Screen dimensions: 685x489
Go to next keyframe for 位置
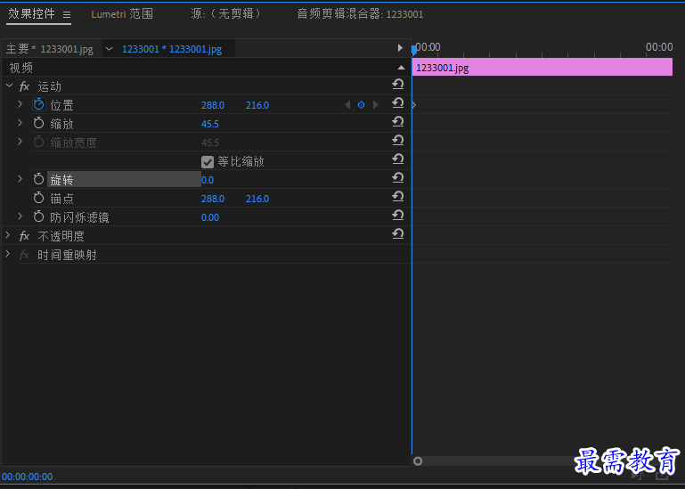click(375, 105)
